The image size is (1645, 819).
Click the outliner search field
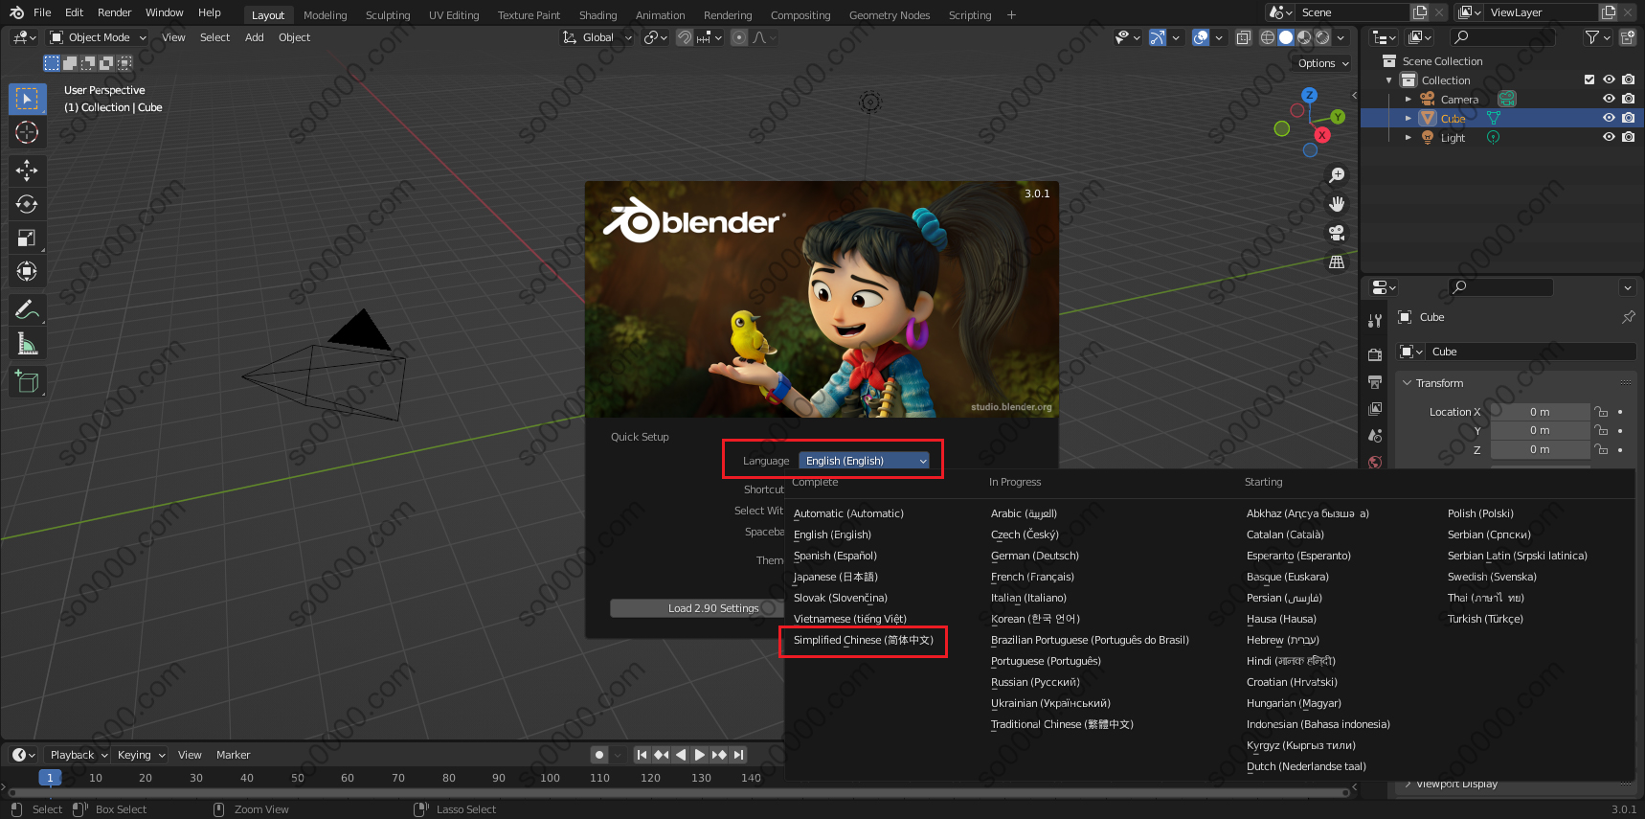pyautogui.click(x=1502, y=37)
